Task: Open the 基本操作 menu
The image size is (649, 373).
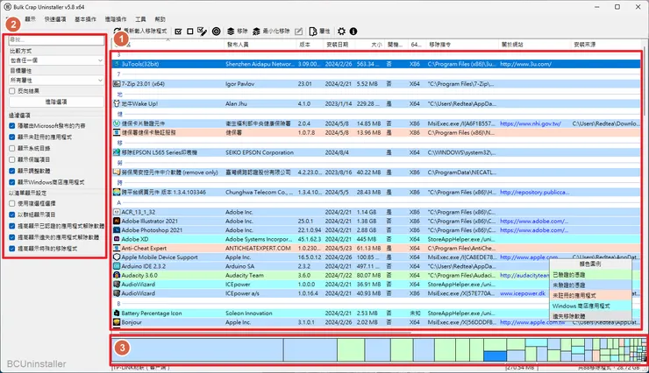Action: (85, 19)
